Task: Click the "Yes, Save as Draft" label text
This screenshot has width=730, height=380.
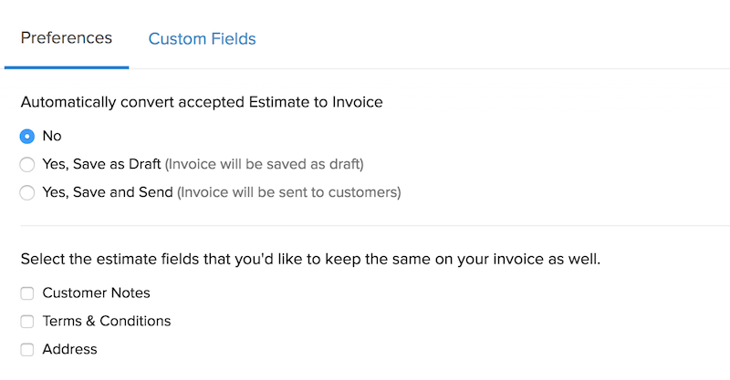Action: coord(101,164)
